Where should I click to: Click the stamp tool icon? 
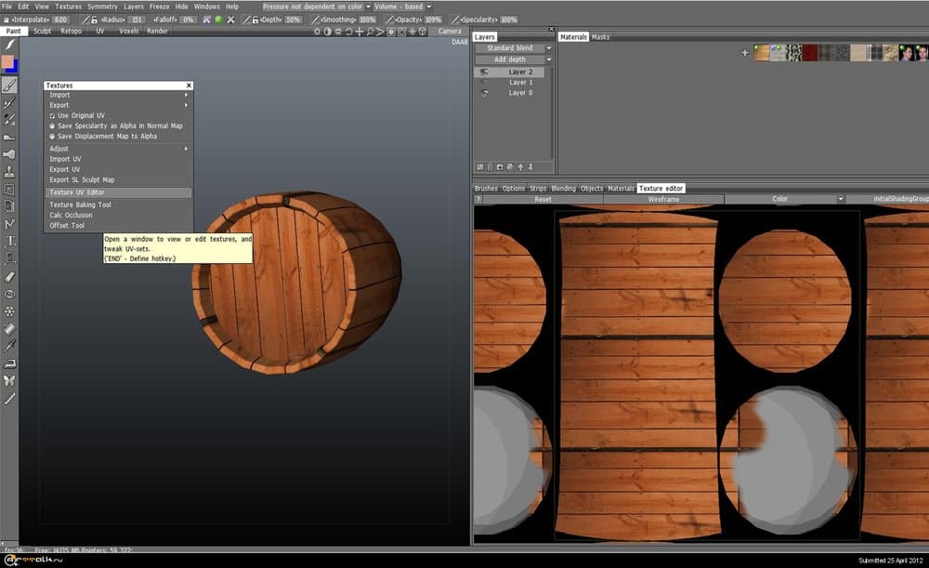pos(9,172)
